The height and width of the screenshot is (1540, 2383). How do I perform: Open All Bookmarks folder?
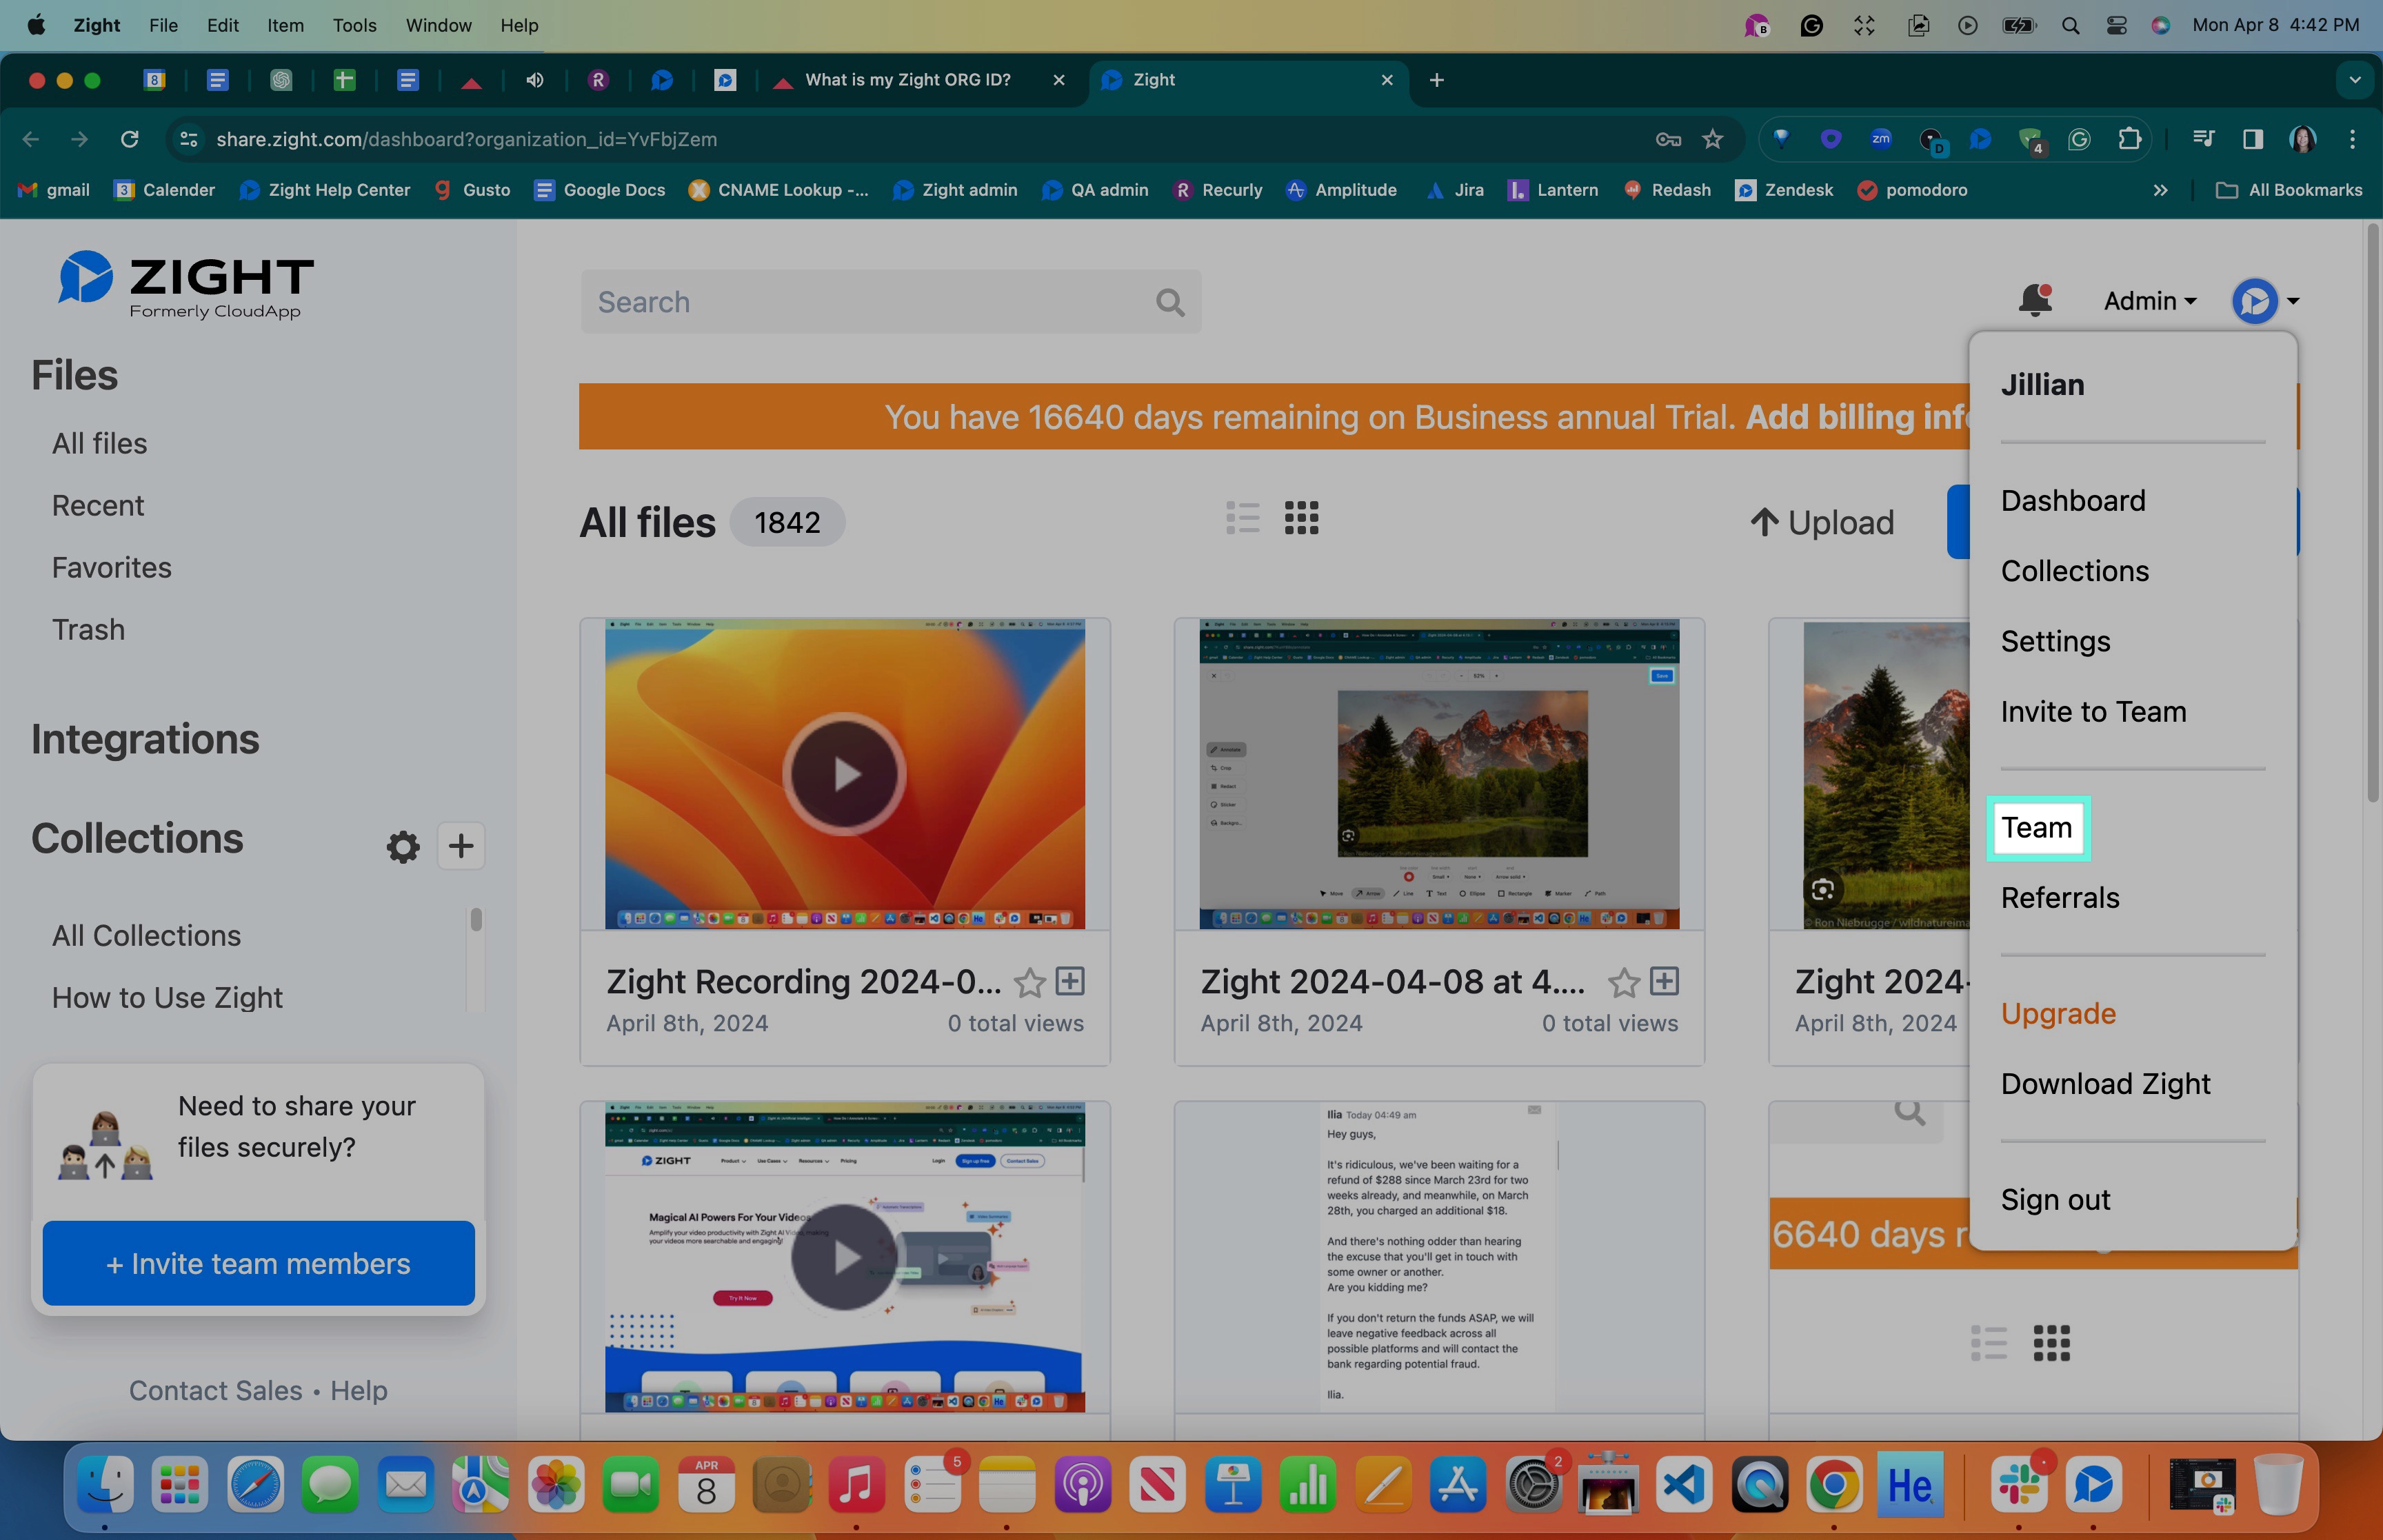tap(2289, 190)
